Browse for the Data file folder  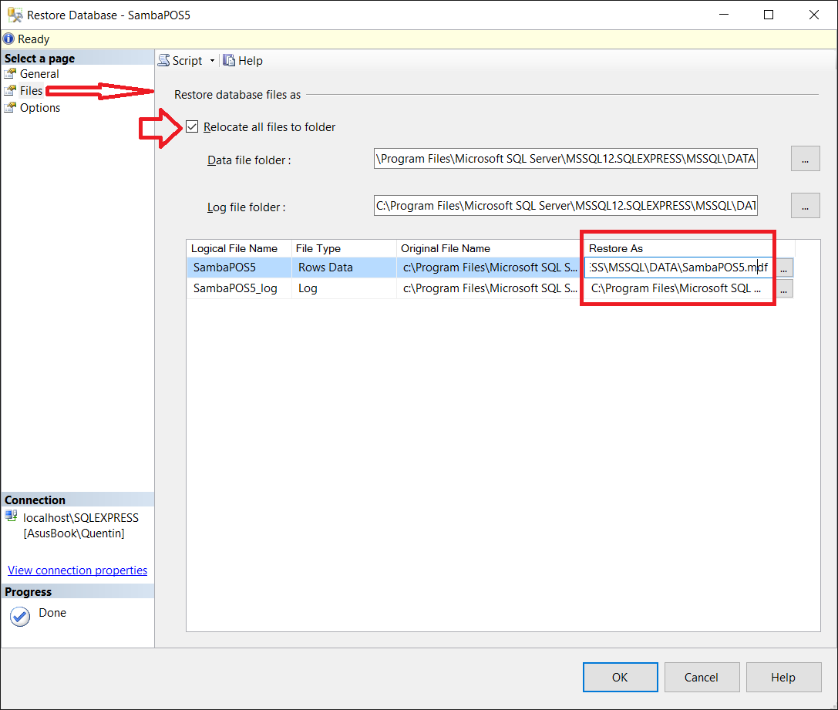pyautogui.click(x=805, y=159)
